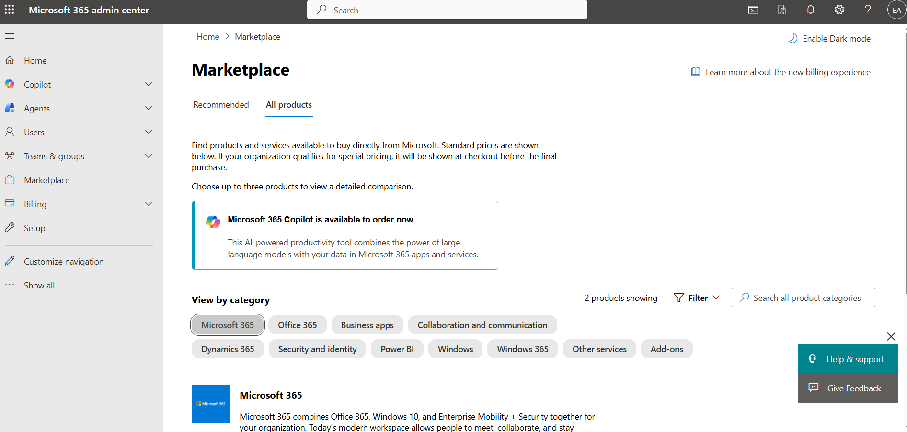This screenshot has width=907, height=432.
Task: Click the dark mode moon icon
Action: 793,39
